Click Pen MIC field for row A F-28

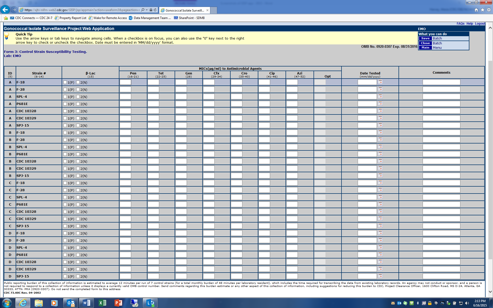click(x=125, y=89)
